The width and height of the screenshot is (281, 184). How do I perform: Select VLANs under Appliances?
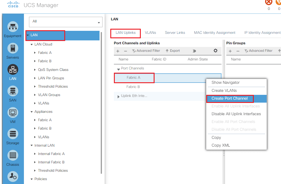click(44, 137)
